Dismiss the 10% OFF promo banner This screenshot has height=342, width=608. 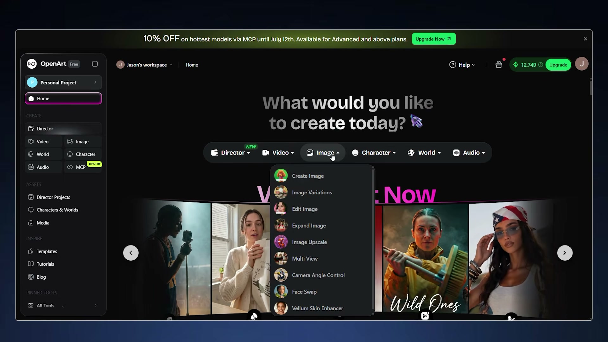point(586,39)
